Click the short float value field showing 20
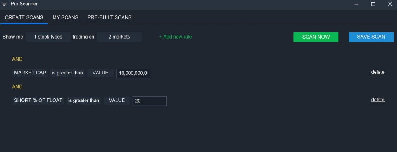Screen dimensions: 397x152 pos(150,101)
